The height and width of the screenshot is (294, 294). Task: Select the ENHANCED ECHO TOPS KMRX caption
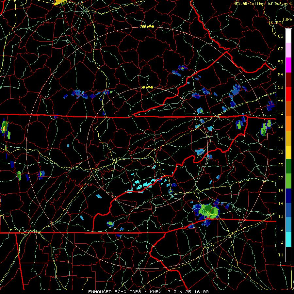click(148, 292)
